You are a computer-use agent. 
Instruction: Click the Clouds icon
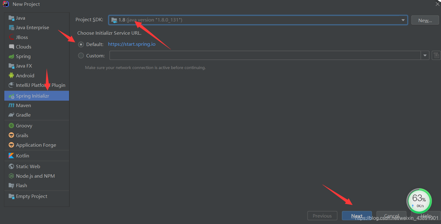click(11, 47)
